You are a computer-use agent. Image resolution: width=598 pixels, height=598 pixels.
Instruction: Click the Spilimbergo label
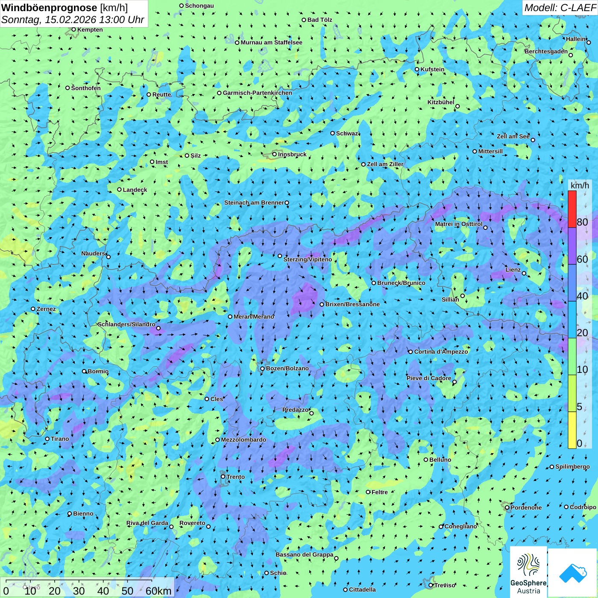572,466
